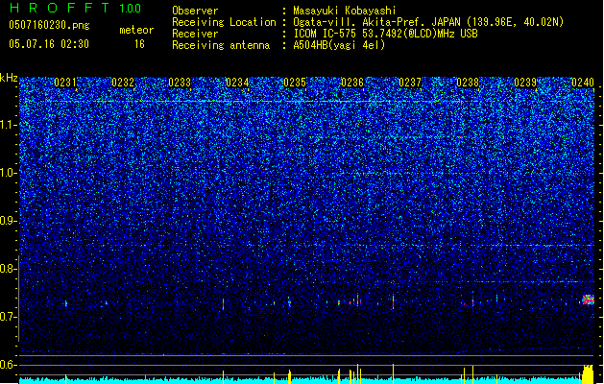This screenshot has height=384, width=604.
Task: Click the version number 1.0.0
Action: [x=131, y=8]
